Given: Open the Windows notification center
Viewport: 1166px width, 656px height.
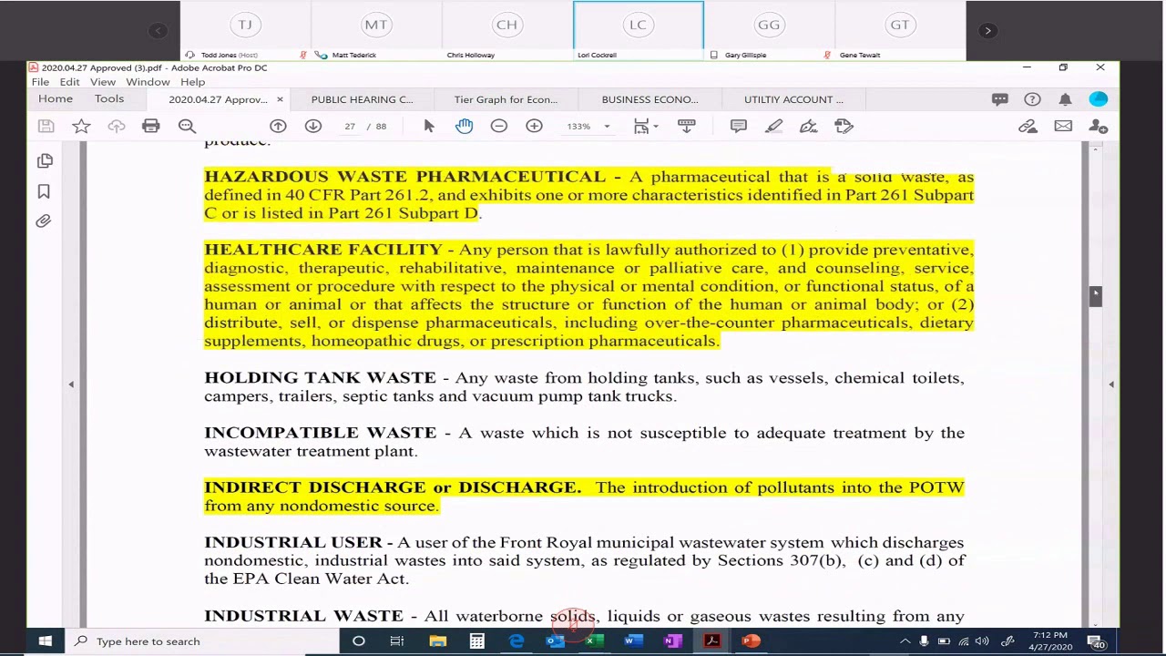Looking at the screenshot, I should click(1098, 641).
